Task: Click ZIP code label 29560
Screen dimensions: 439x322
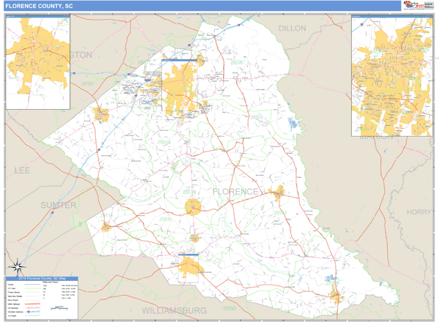Action: pyautogui.click(x=230, y=308)
